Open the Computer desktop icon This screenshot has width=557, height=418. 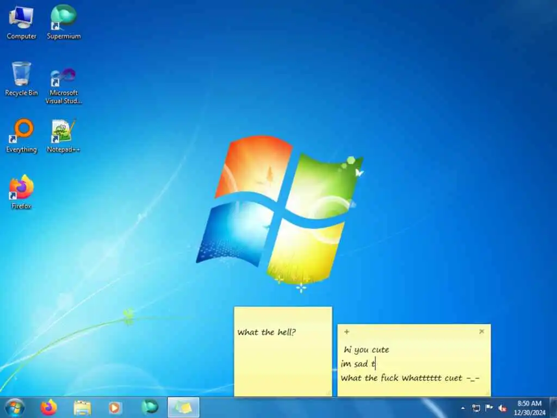click(21, 22)
